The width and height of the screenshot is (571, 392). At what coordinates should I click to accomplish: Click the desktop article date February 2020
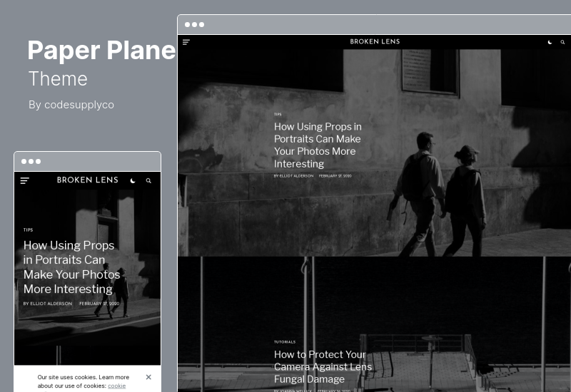[x=335, y=175]
